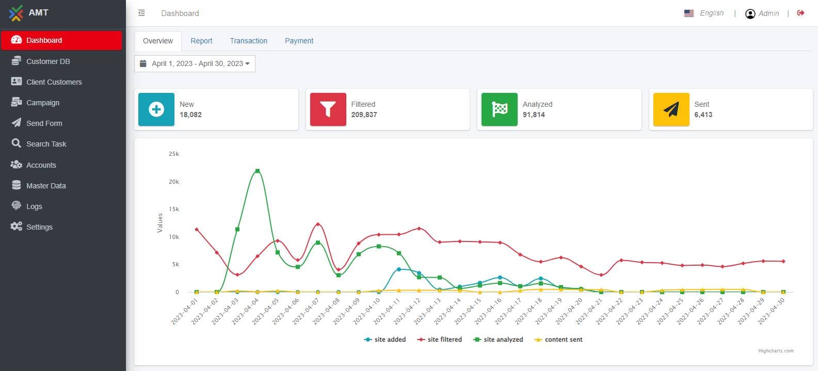
Task: Click the New count 18,082
Action: coord(190,115)
